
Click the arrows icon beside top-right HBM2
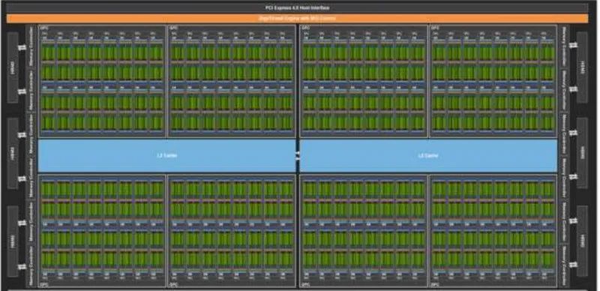coord(573,45)
